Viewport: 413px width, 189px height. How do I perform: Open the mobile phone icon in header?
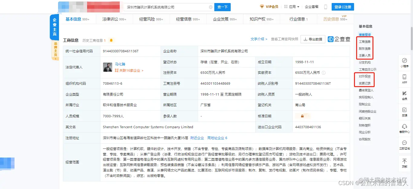326,7
